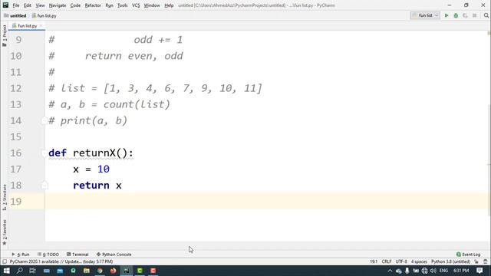Collapse the returnX function with the fold marker on line 16
The height and width of the screenshot is (276, 491).
coord(44,153)
